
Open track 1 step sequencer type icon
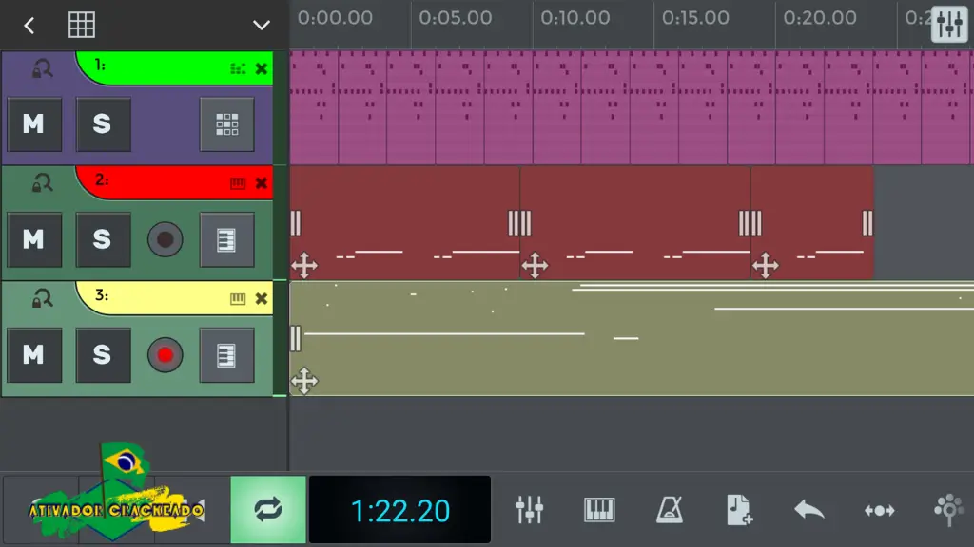coord(238,68)
